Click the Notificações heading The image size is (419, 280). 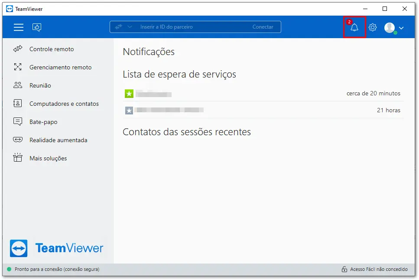coord(149,52)
